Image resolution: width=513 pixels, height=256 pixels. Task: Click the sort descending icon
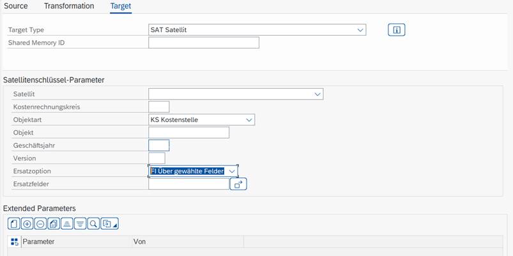coord(80,224)
